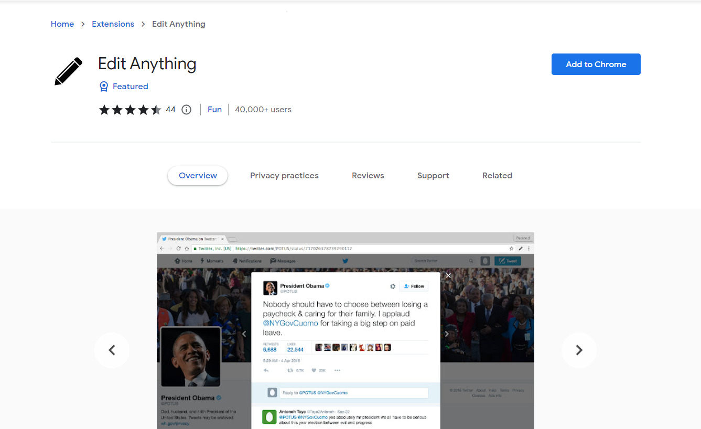
Task: Click the reply arrow under the tweet
Action: click(266, 370)
